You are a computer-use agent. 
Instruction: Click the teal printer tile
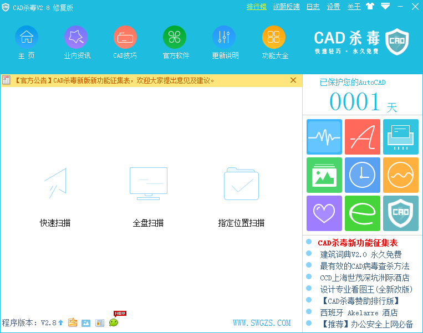(x=401, y=137)
